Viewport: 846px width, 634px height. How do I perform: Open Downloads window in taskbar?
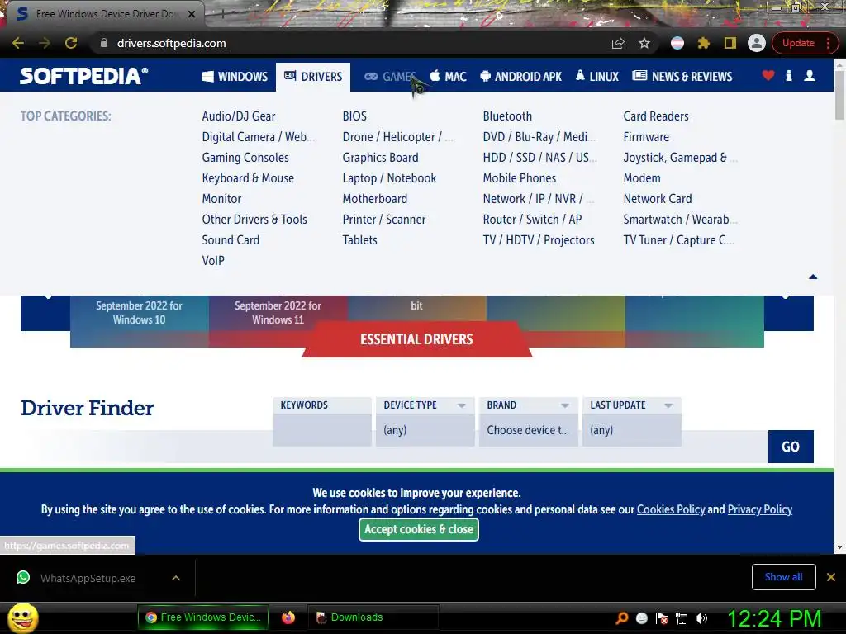click(x=373, y=617)
